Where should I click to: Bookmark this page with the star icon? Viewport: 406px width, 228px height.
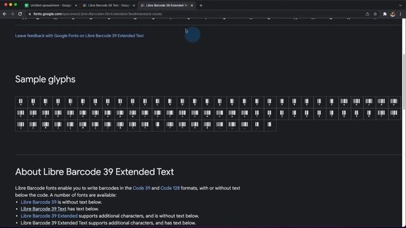[375, 14]
